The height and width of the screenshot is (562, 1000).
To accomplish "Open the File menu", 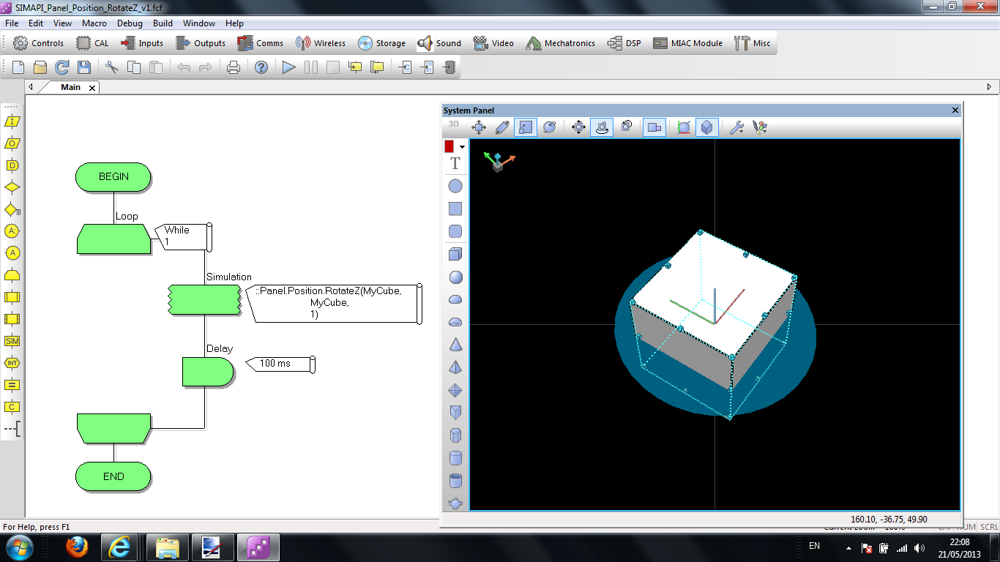I will click(x=12, y=23).
